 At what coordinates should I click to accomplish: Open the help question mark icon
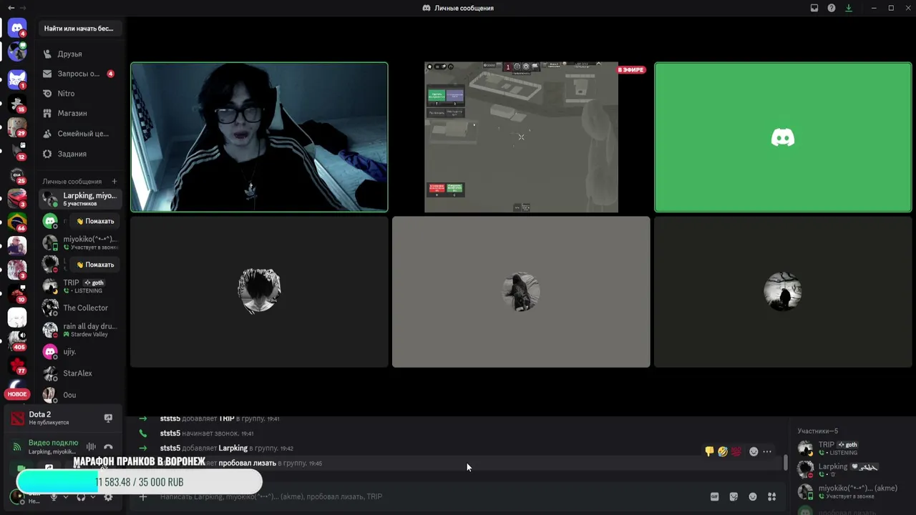[x=832, y=8]
